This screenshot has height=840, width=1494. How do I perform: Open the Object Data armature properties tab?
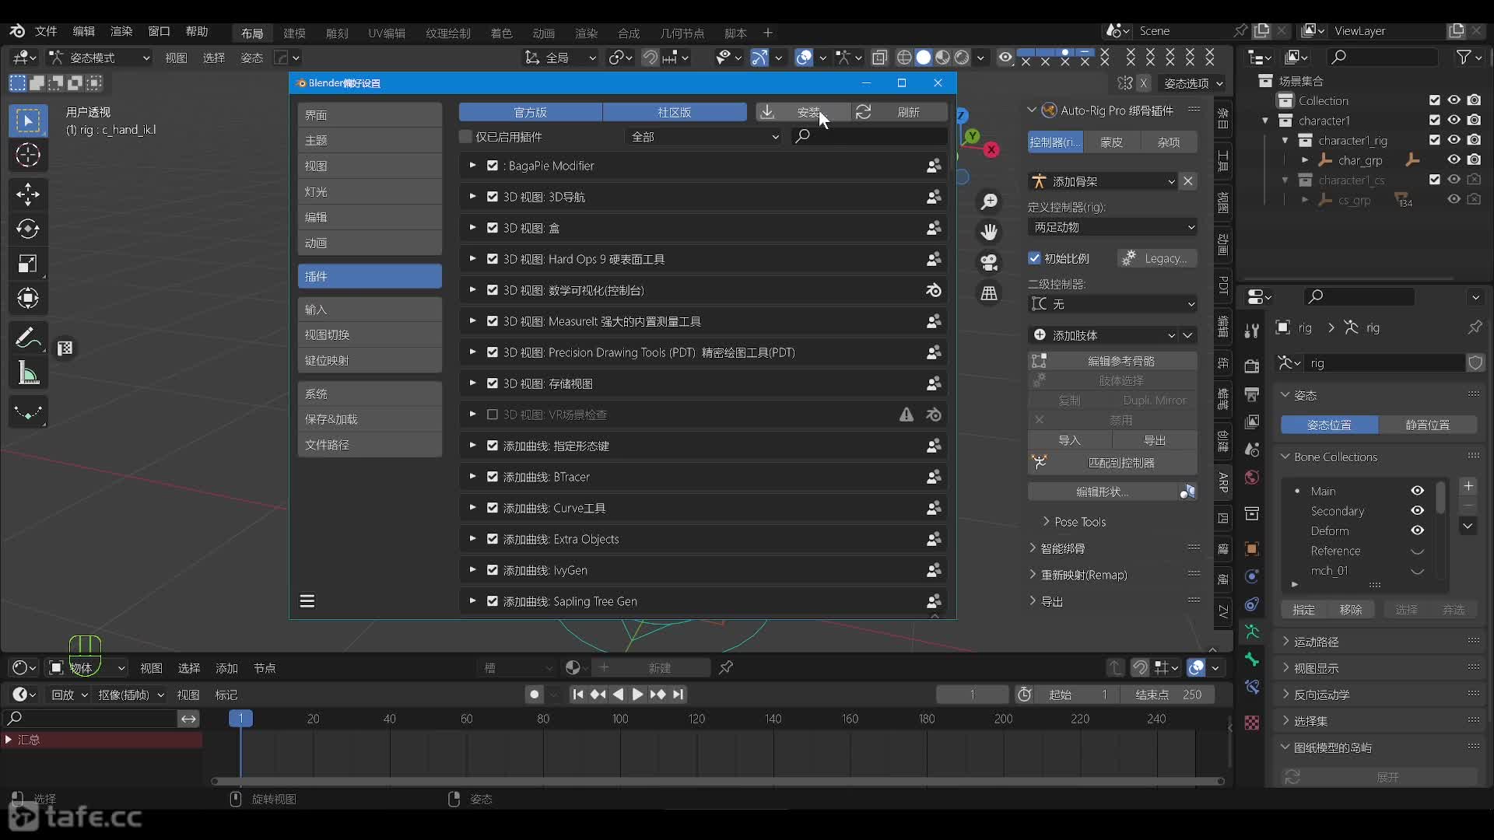tap(1251, 632)
